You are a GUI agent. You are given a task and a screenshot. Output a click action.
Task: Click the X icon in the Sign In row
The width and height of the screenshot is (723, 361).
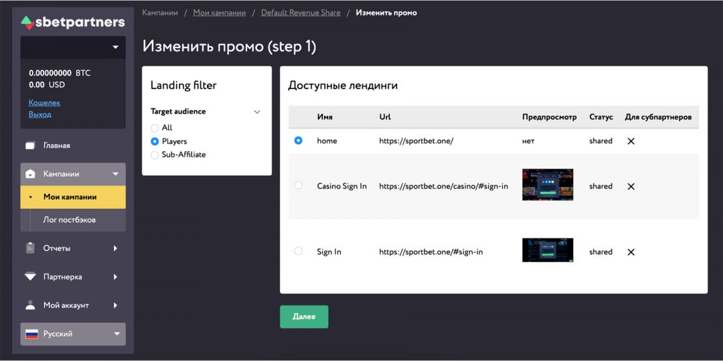(x=631, y=252)
